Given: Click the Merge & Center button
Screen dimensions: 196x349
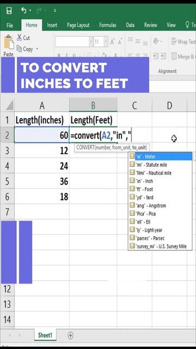Looking at the screenshot, I should (x=183, y=56).
